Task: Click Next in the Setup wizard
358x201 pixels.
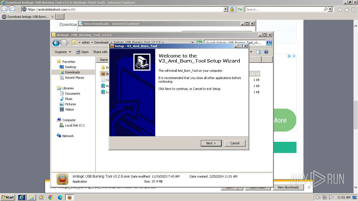Action: coord(211,143)
